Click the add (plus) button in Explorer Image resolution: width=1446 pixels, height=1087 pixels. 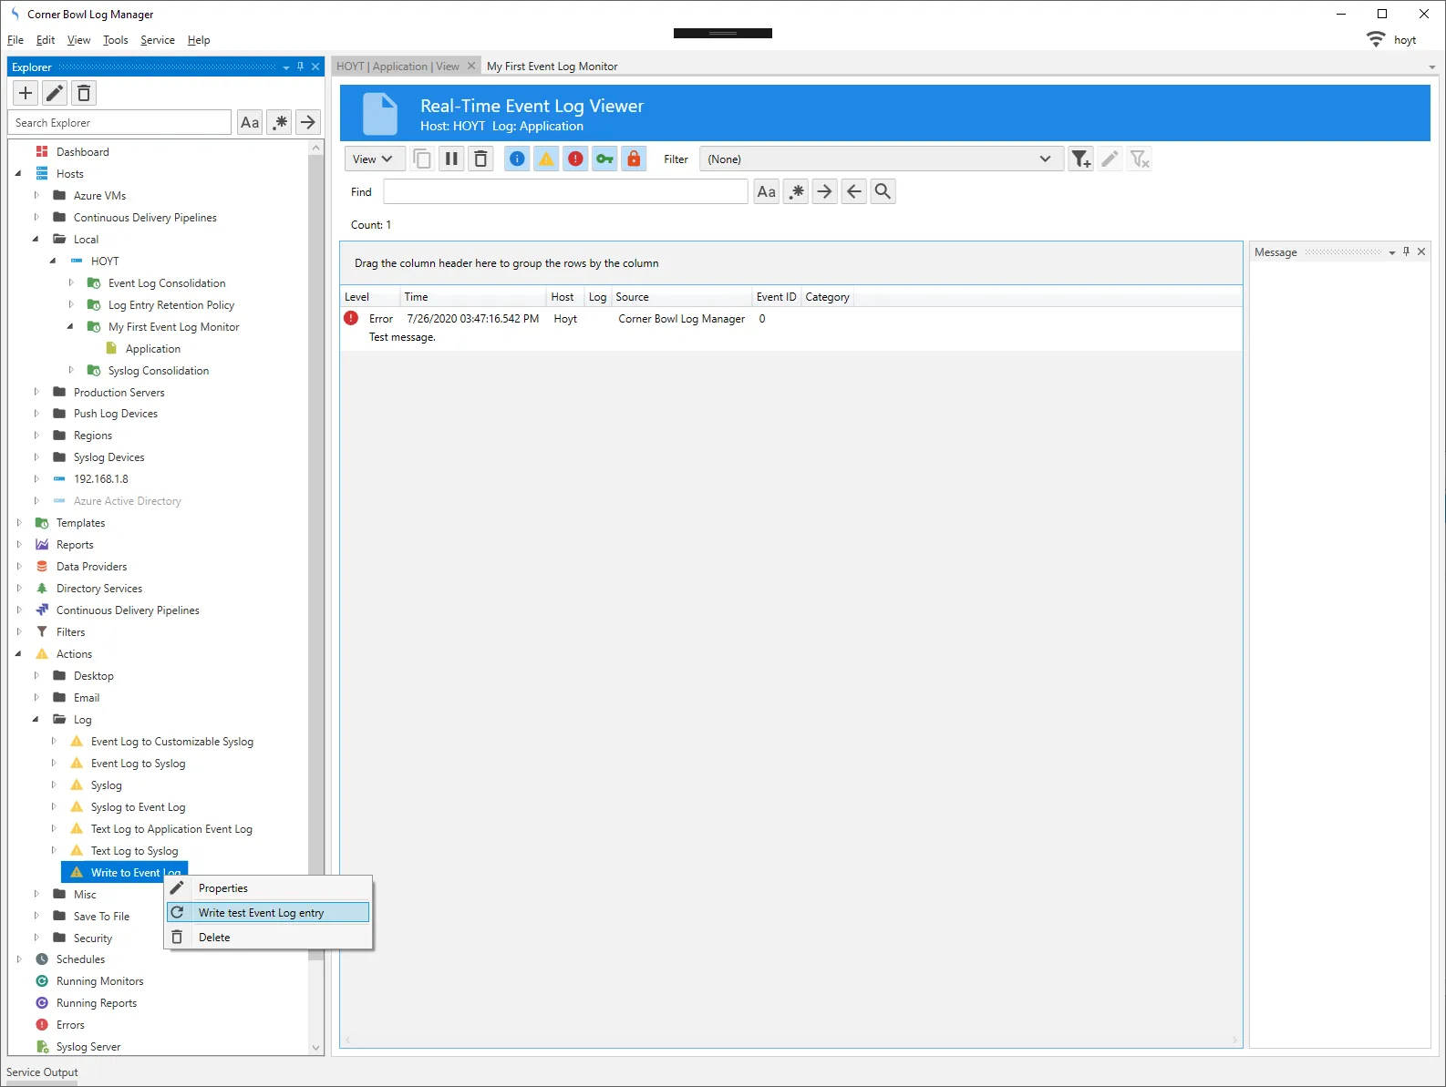click(26, 93)
